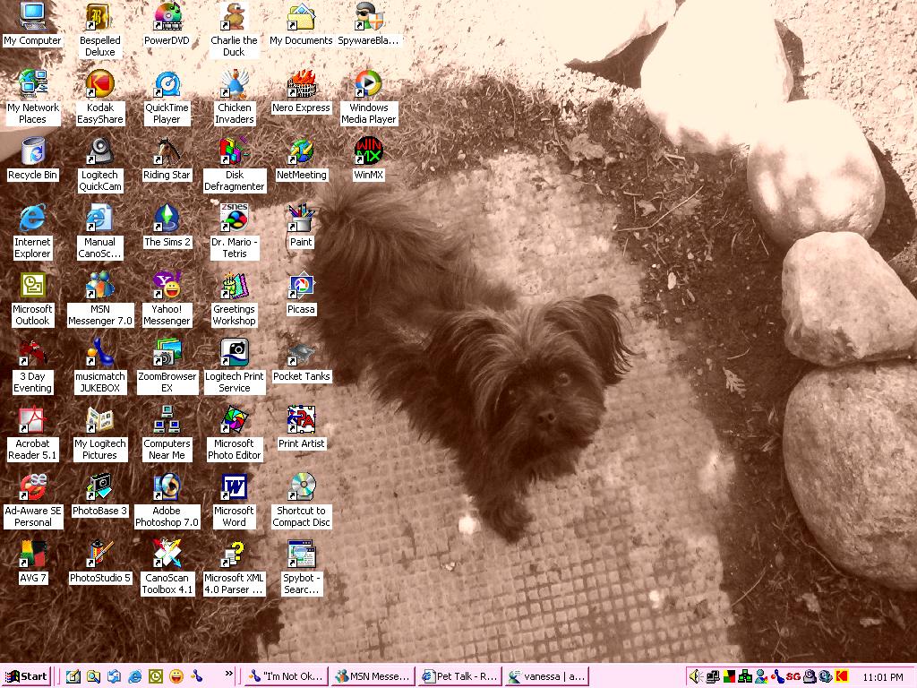The width and height of the screenshot is (917, 688).
Task: Open the Start menu
Action: click(26, 676)
